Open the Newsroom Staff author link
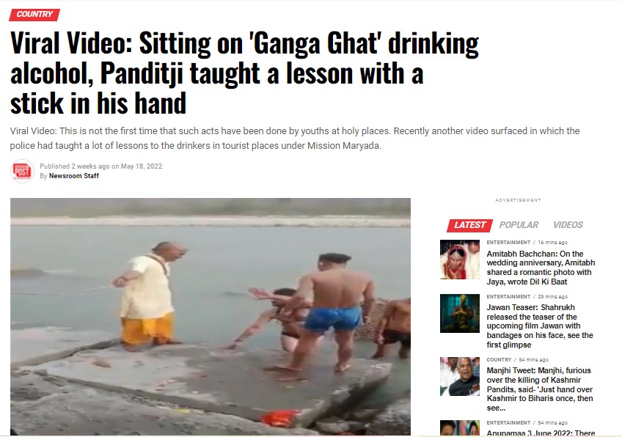This screenshot has height=437, width=622. tap(74, 176)
